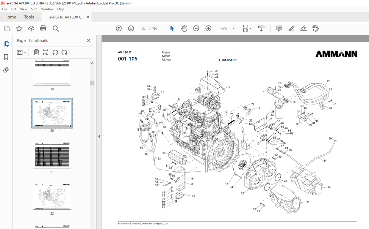The height and width of the screenshot is (229, 369).
Task: Switch to the Tools tab
Action: (29, 17)
